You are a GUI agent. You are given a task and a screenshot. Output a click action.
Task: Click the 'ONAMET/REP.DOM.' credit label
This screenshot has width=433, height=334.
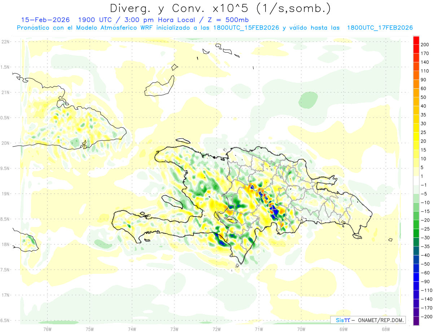(x=380, y=320)
